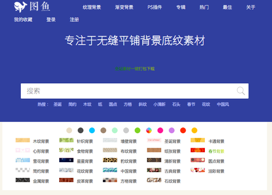The image size is (272, 195).
Task: Click the 图鱼 whale logo
Action: click(32, 7)
